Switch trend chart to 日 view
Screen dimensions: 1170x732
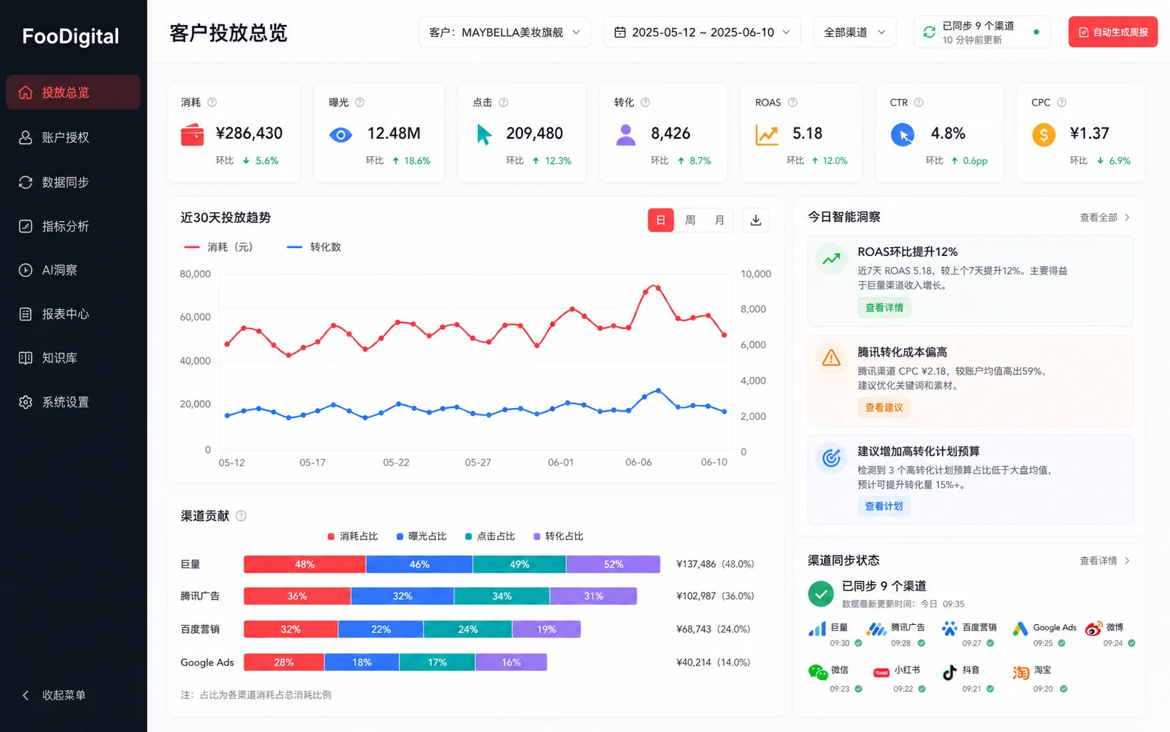[x=660, y=220]
